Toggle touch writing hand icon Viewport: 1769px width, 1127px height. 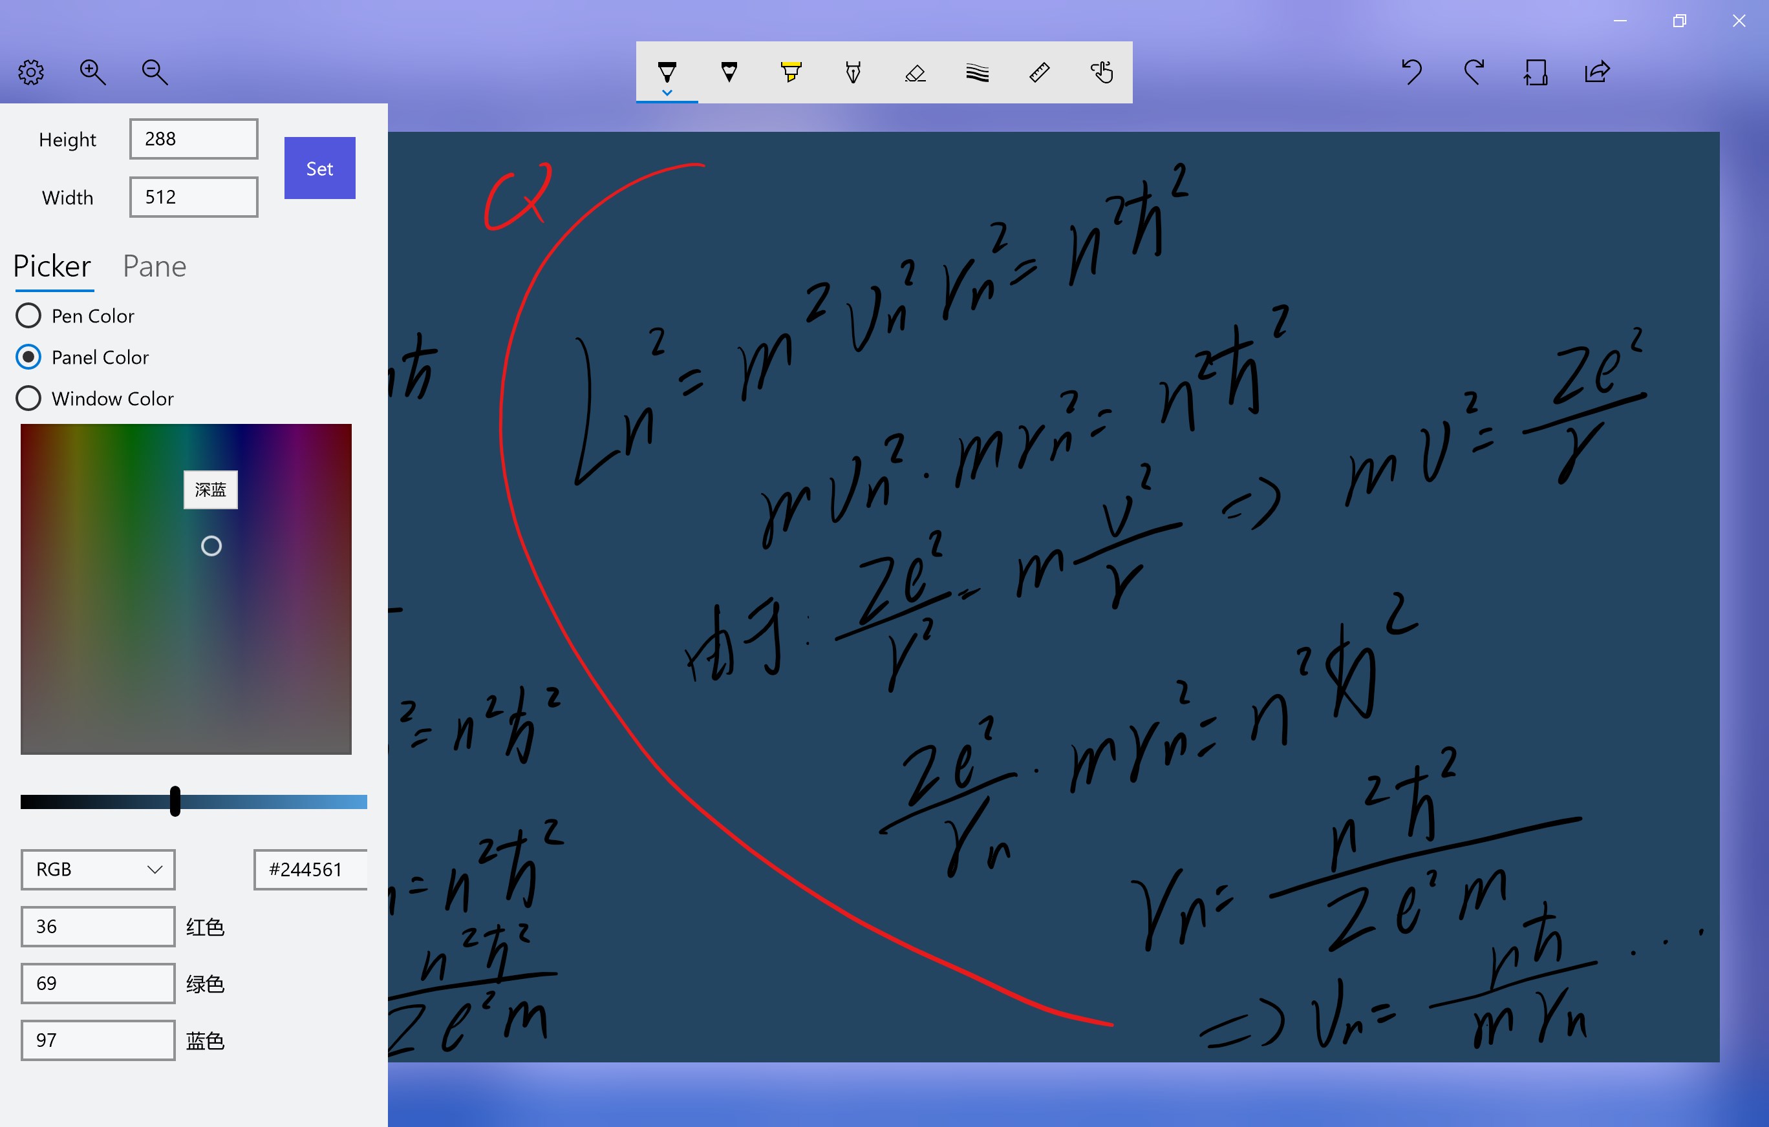tap(1101, 72)
